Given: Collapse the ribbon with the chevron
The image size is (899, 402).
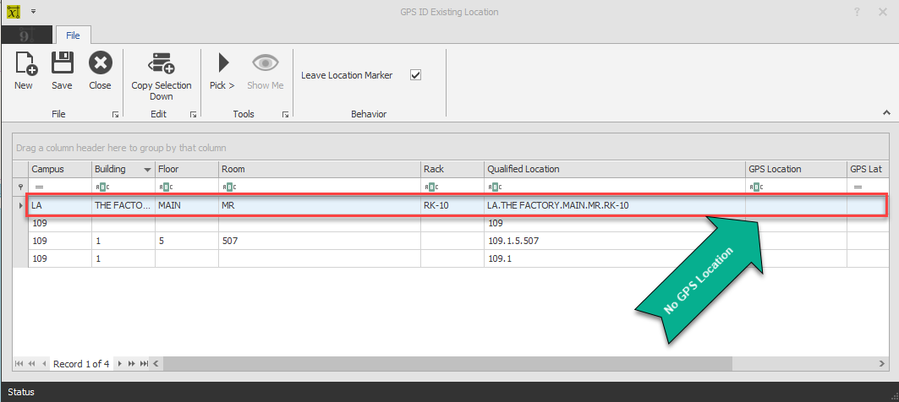Looking at the screenshot, I should 886,112.
